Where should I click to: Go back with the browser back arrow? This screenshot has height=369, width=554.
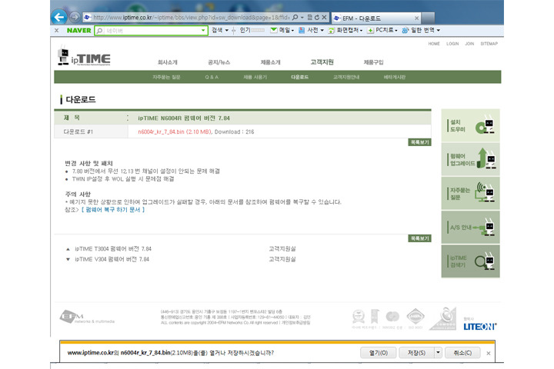[x=58, y=17]
